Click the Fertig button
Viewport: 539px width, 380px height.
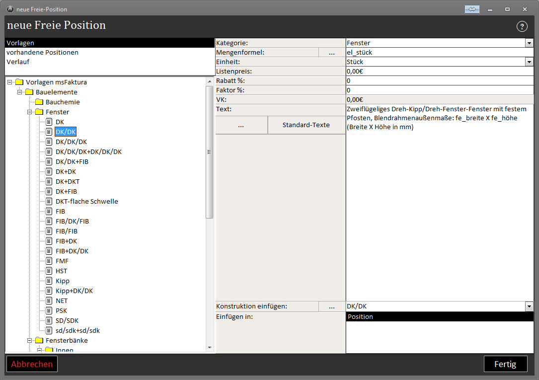(x=505, y=364)
